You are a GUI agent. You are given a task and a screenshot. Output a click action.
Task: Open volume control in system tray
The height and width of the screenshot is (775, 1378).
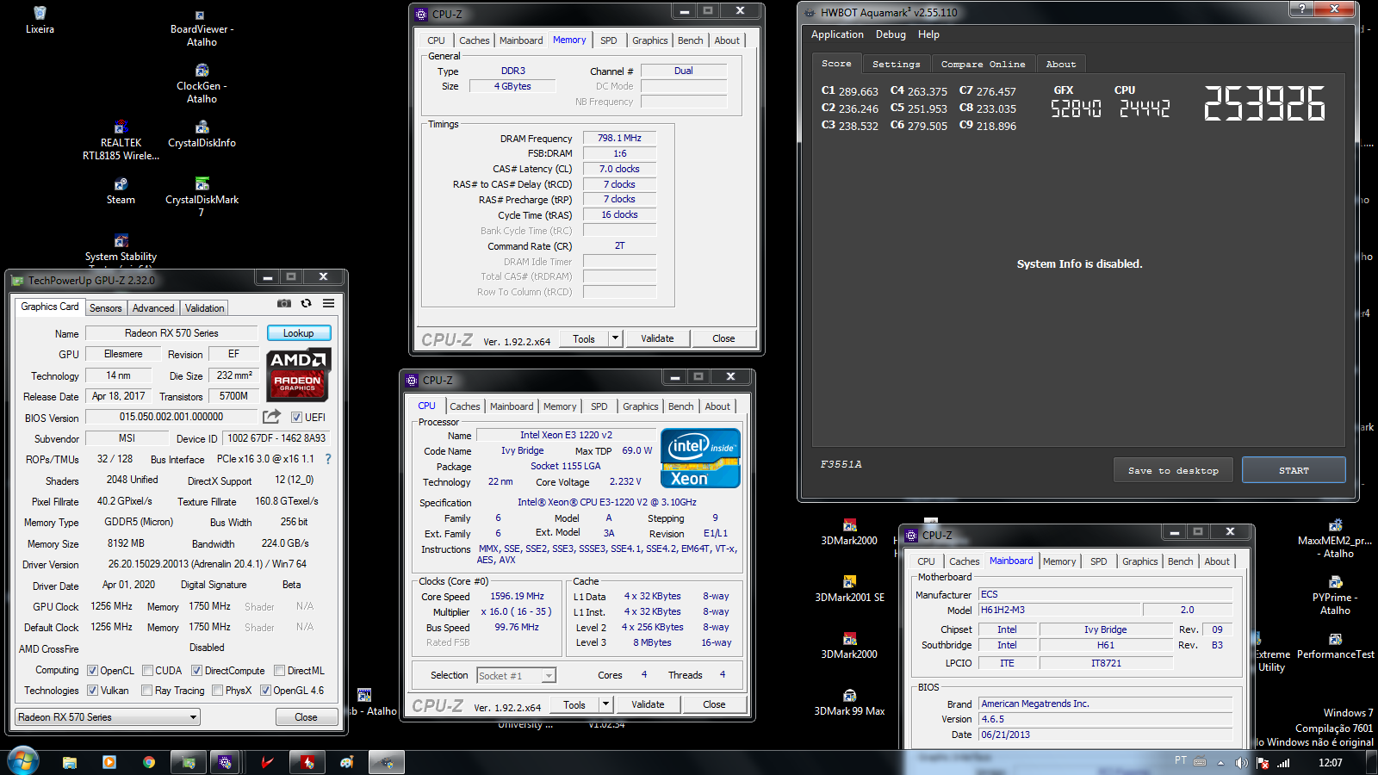(1241, 763)
